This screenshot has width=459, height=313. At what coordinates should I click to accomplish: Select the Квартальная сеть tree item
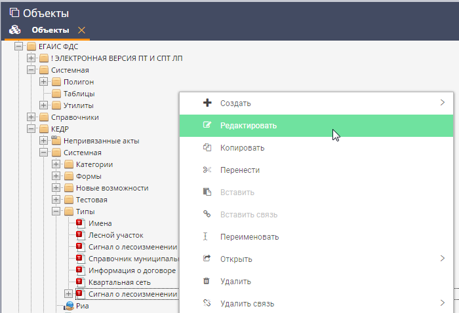119,282
